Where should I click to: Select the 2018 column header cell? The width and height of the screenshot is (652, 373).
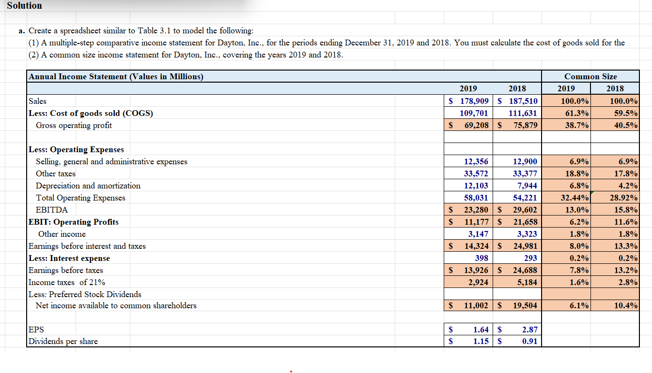click(517, 88)
